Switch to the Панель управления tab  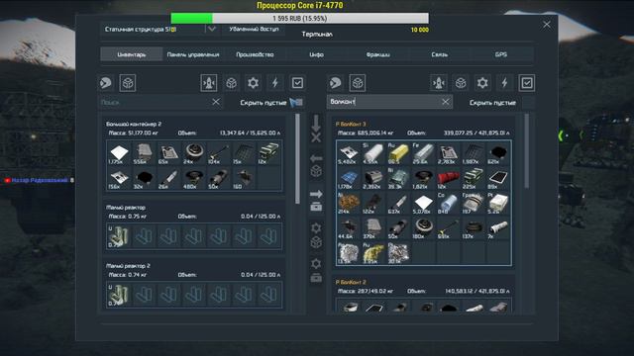point(193,54)
